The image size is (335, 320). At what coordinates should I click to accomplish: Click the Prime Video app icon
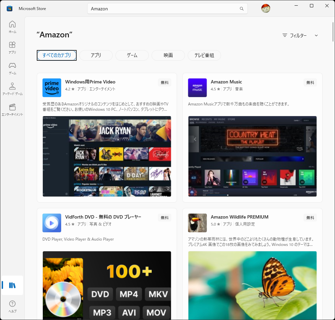click(52, 88)
